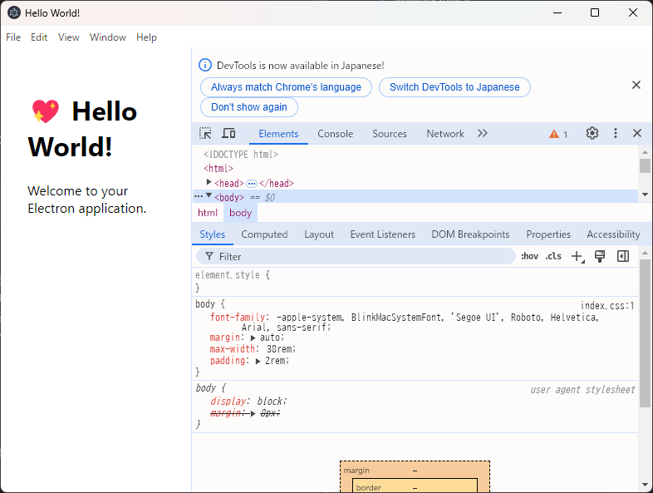Click Switch DevTools to Japanese button
The height and width of the screenshot is (493, 653).
coord(454,87)
